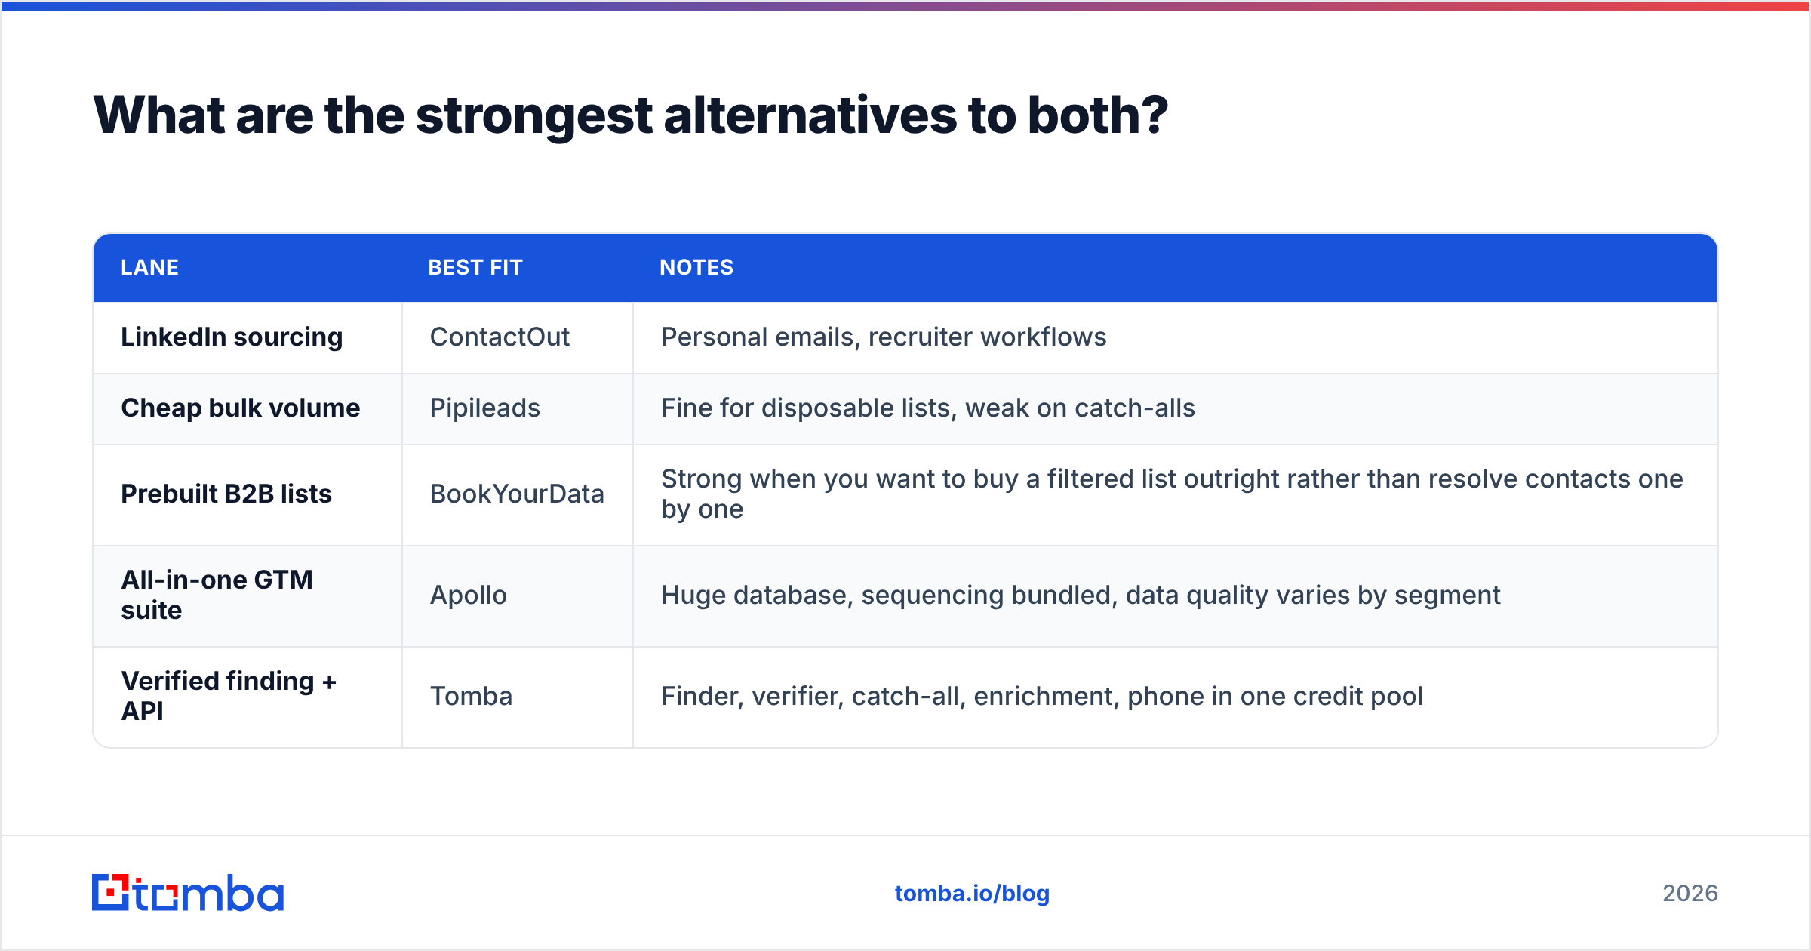Click the Prebuilt B2B lists label

coord(226,494)
